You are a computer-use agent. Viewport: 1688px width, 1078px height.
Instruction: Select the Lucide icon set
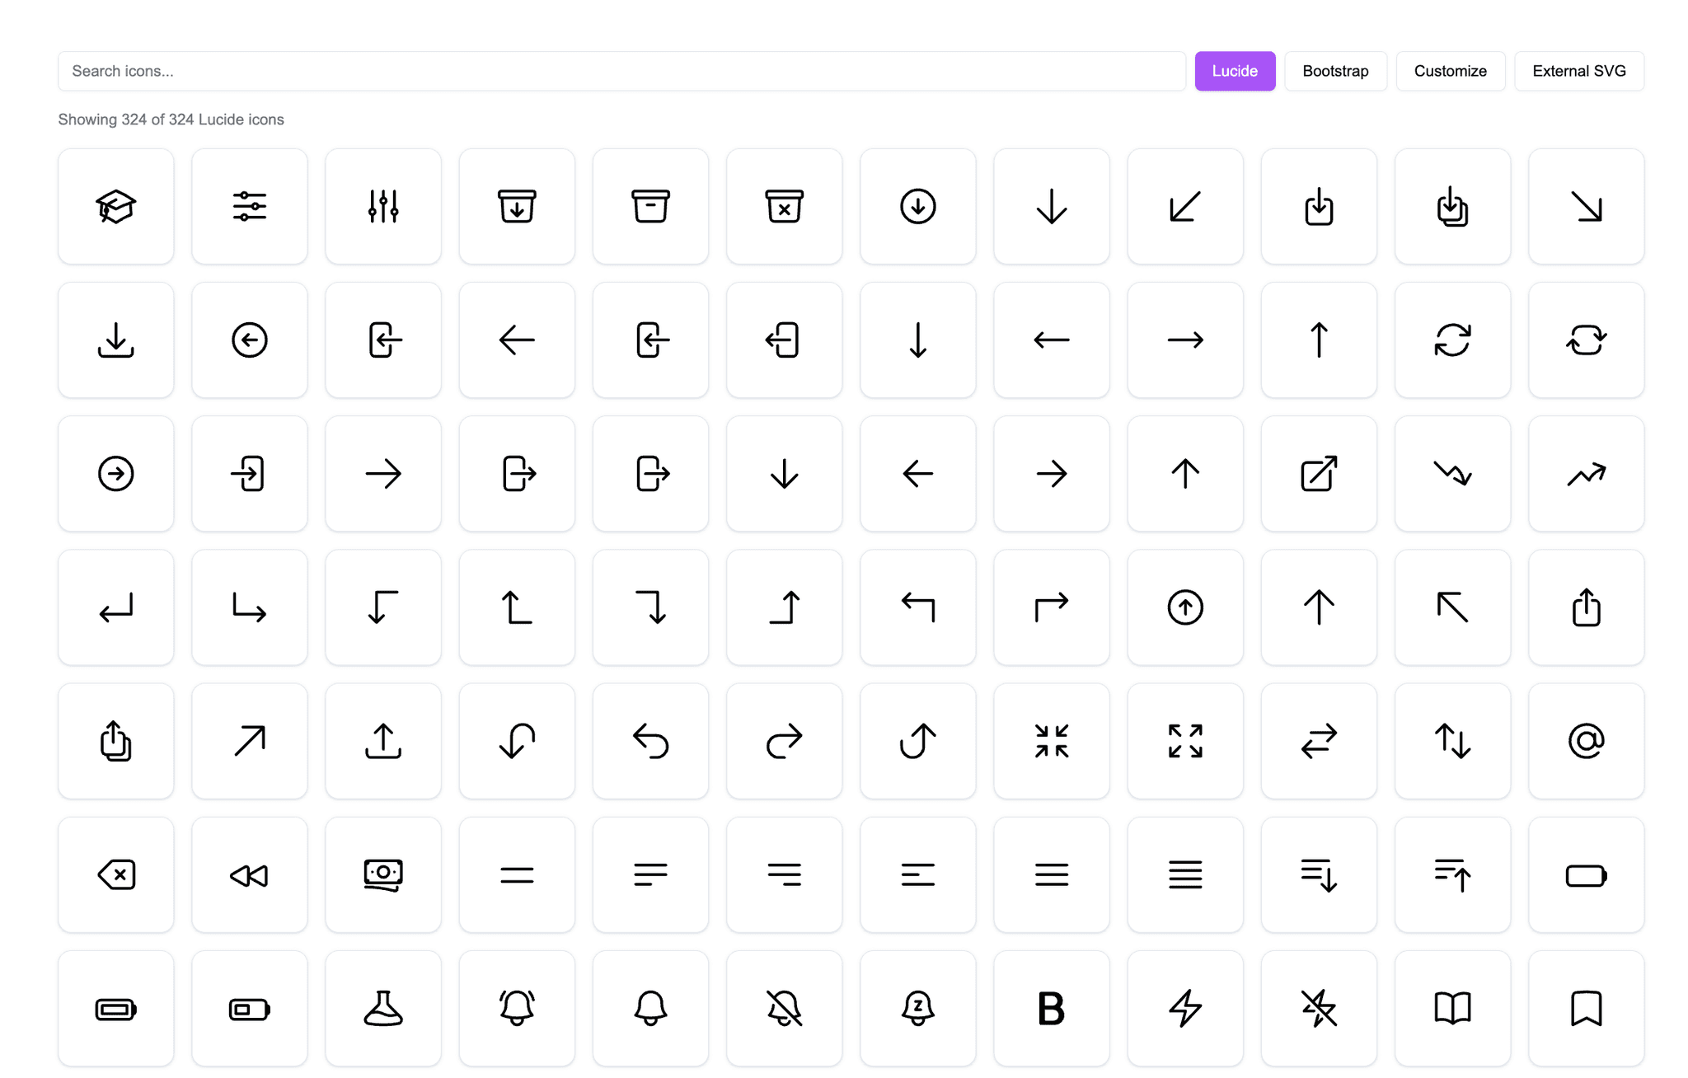[1234, 71]
